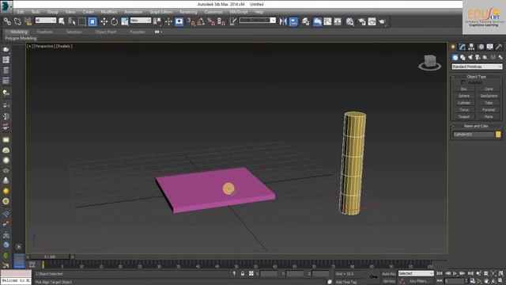The image size is (506, 285).
Task: Open the Material Editor icon
Action: pyautogui.click(x=349, y=21)
